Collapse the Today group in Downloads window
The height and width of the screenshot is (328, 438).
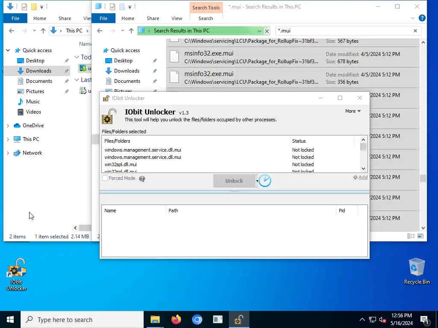point(77,57)
